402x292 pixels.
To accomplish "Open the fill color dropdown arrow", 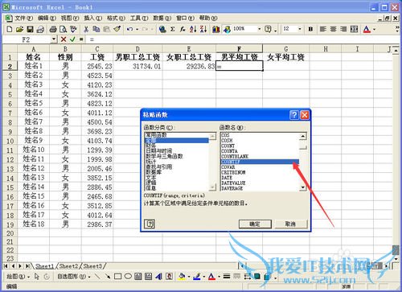I will [x=189, y=276].
